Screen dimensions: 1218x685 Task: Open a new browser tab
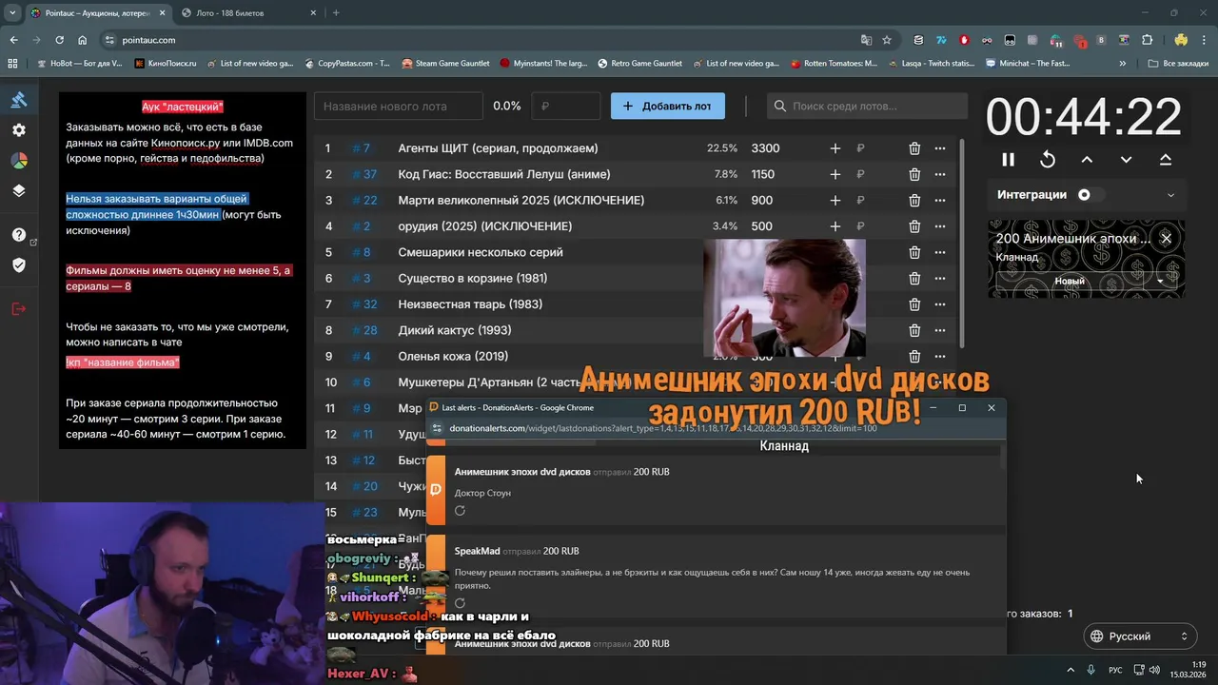point(336,13)
